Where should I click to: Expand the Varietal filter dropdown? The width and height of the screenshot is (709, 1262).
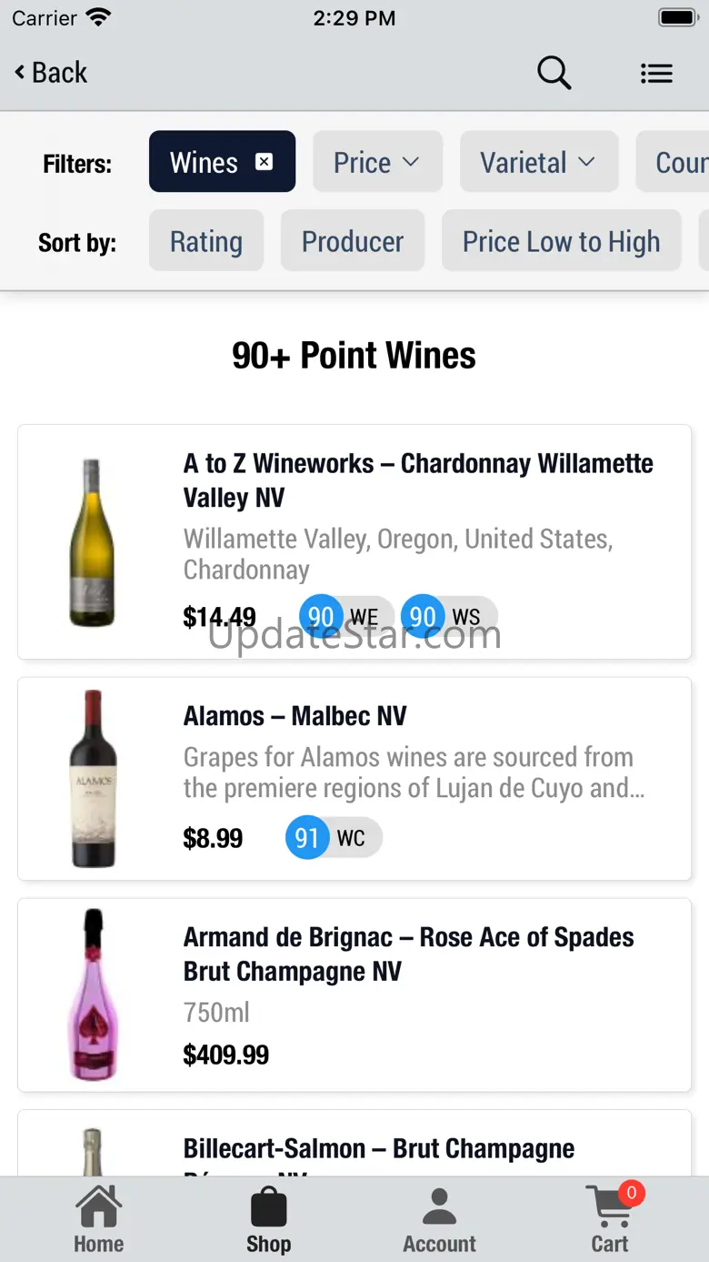coord(538,162)
